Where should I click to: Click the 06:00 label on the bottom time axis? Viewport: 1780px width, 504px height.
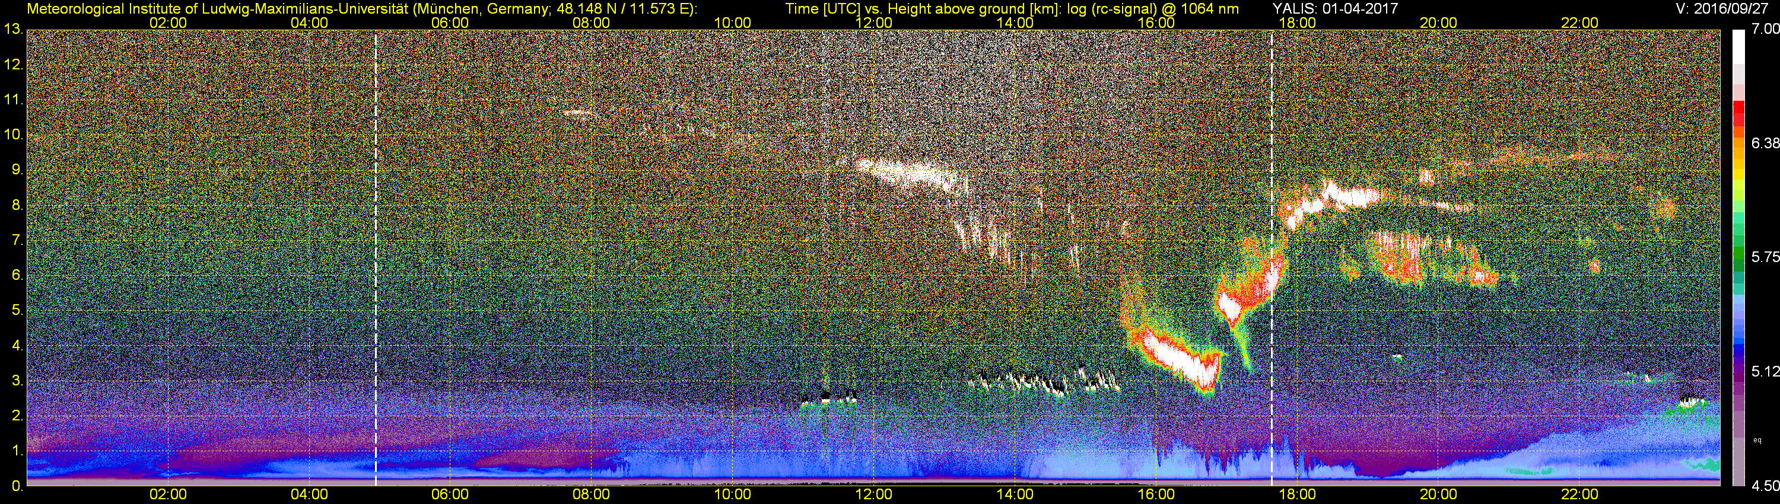pyautogui.click(x=450, y=495)
